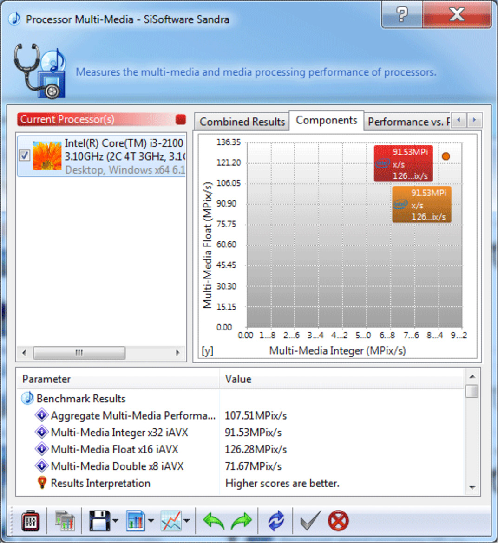The width and height of the screenshot is (498, 543).
Task: Click the Value column header
Action: coord(342,379)
